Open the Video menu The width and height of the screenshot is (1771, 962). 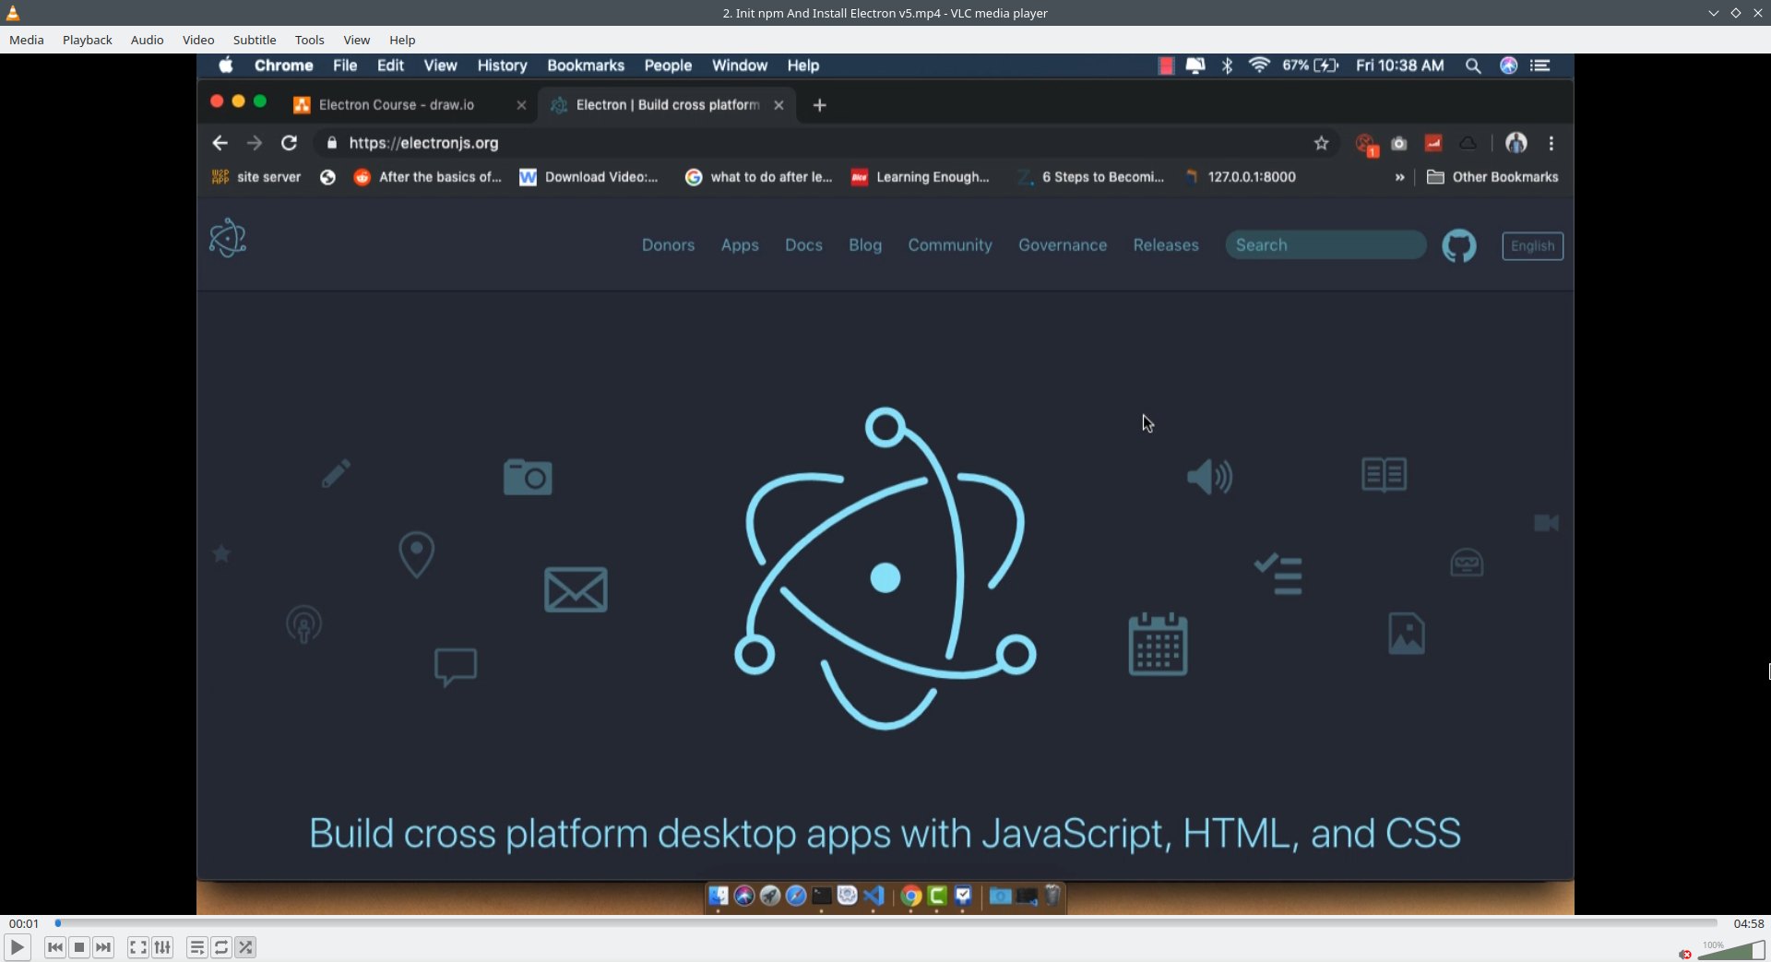click(x=198, y=40)
